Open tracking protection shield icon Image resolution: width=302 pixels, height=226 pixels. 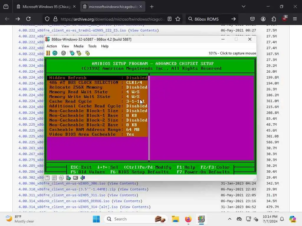click(x=47, y=19)
